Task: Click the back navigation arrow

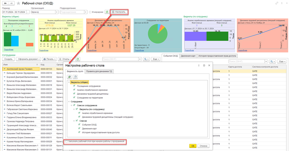Action: [5, 3]
